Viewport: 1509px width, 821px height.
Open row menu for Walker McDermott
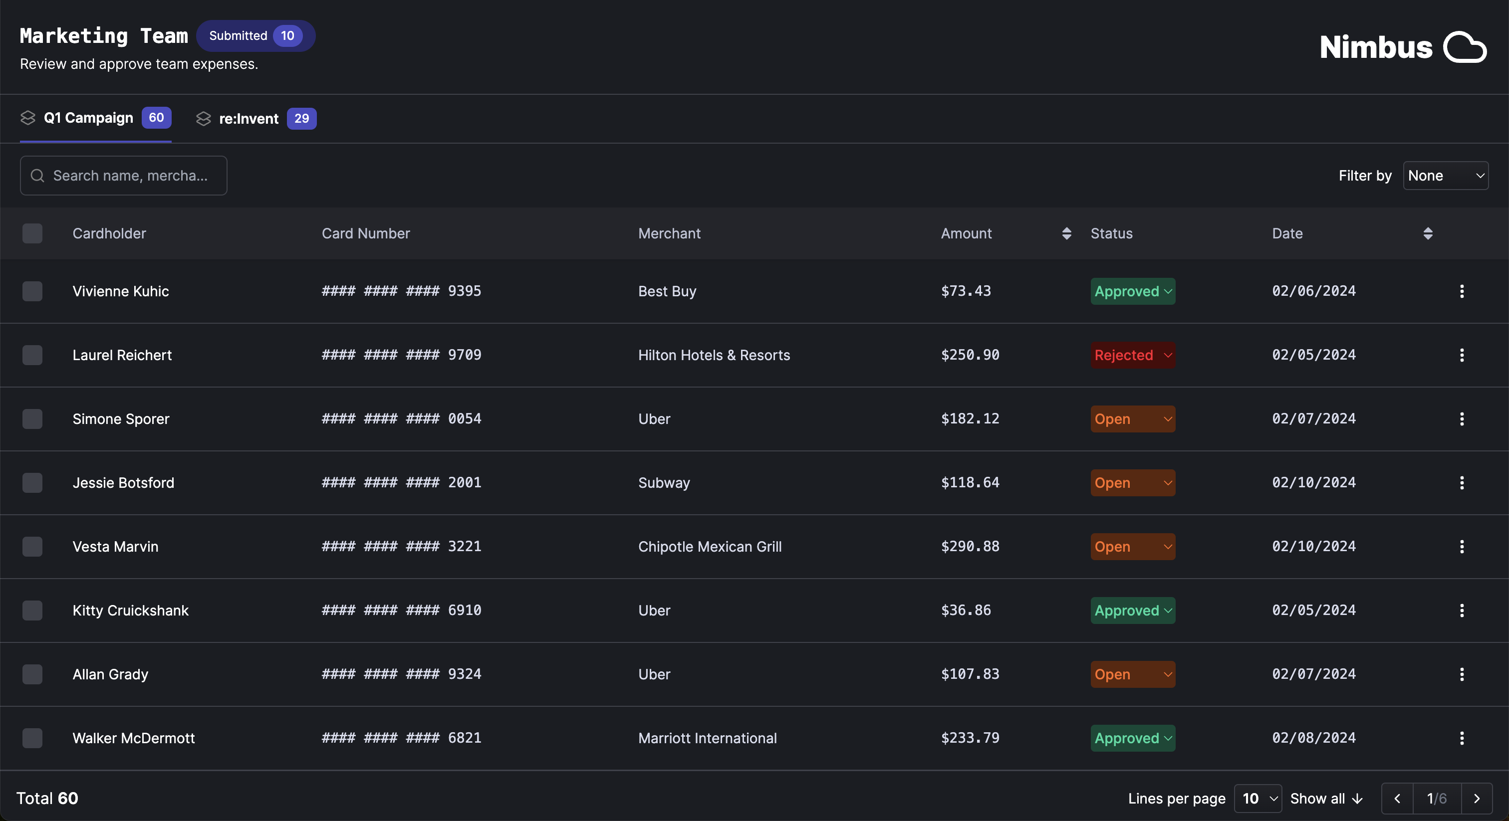point(1462,738)
